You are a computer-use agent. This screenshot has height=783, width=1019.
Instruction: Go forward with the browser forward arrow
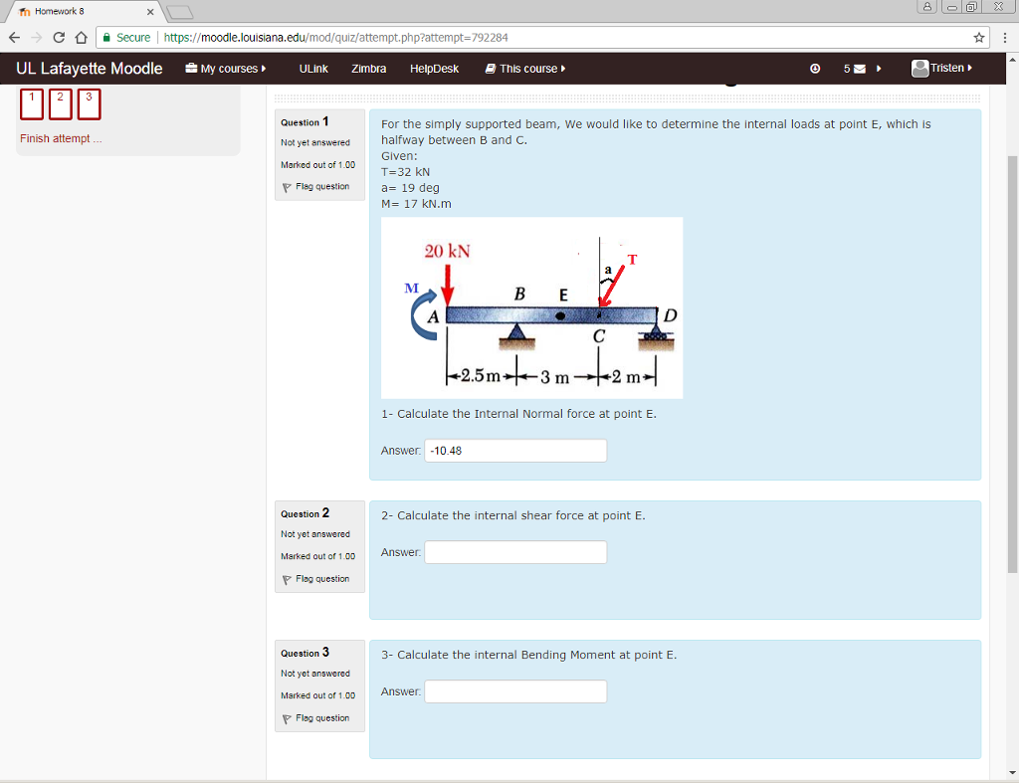[37, 38]
